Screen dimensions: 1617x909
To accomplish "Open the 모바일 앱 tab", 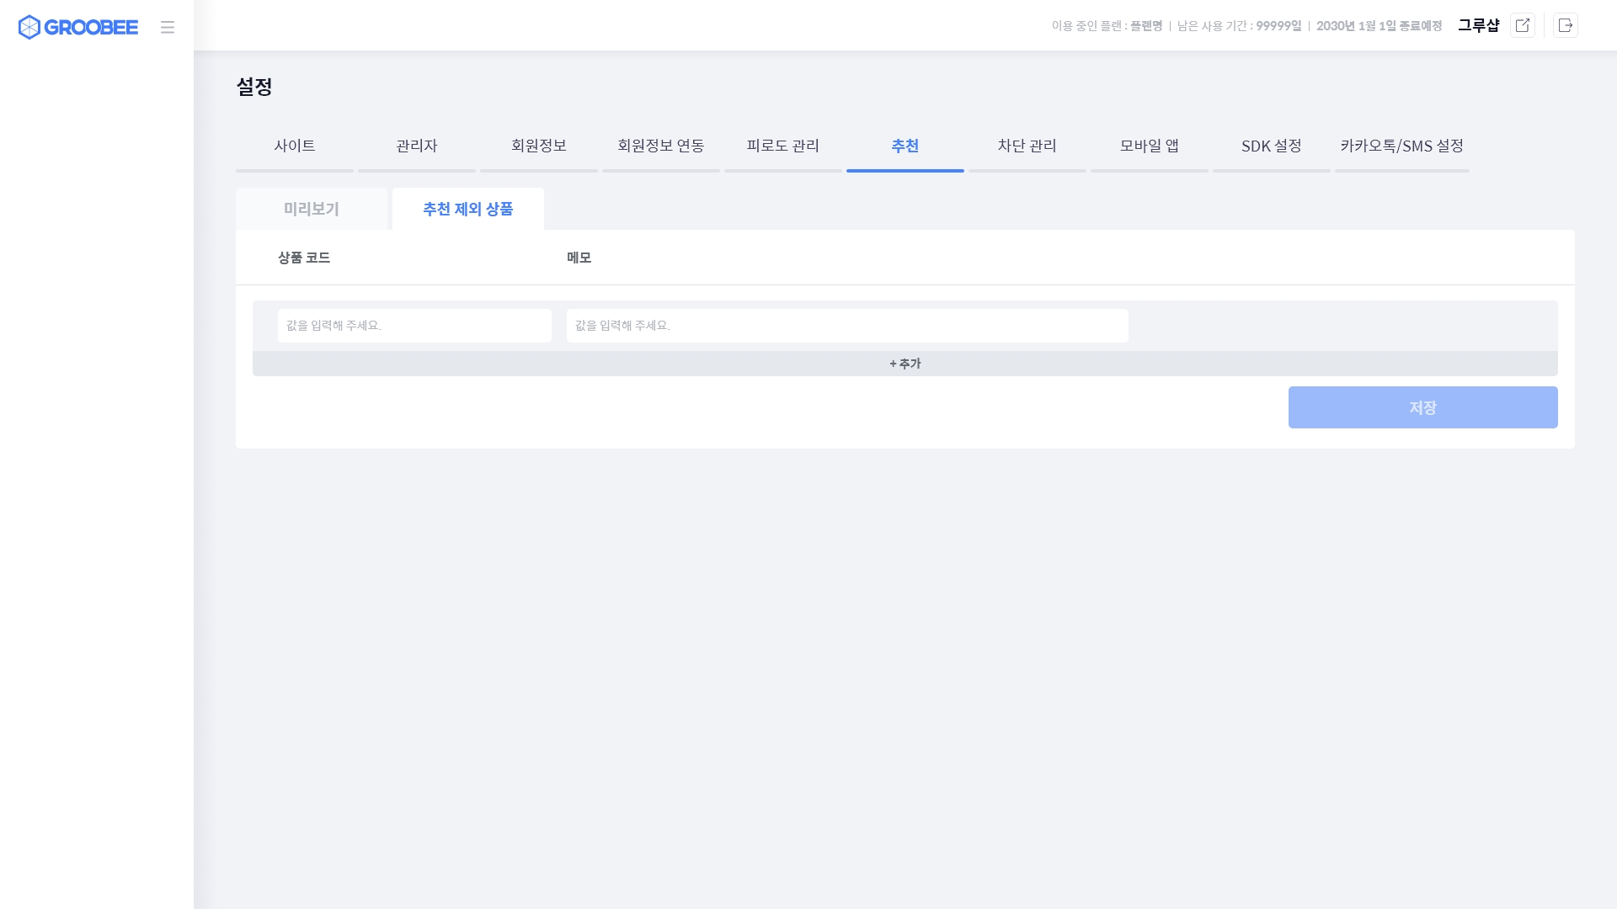I will tap(1150, 146).
